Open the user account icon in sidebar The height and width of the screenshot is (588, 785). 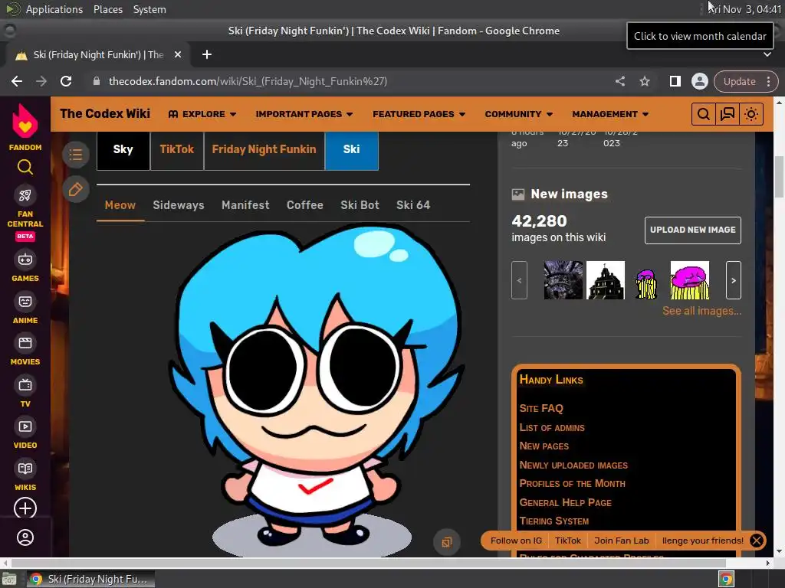click(25, 537)
